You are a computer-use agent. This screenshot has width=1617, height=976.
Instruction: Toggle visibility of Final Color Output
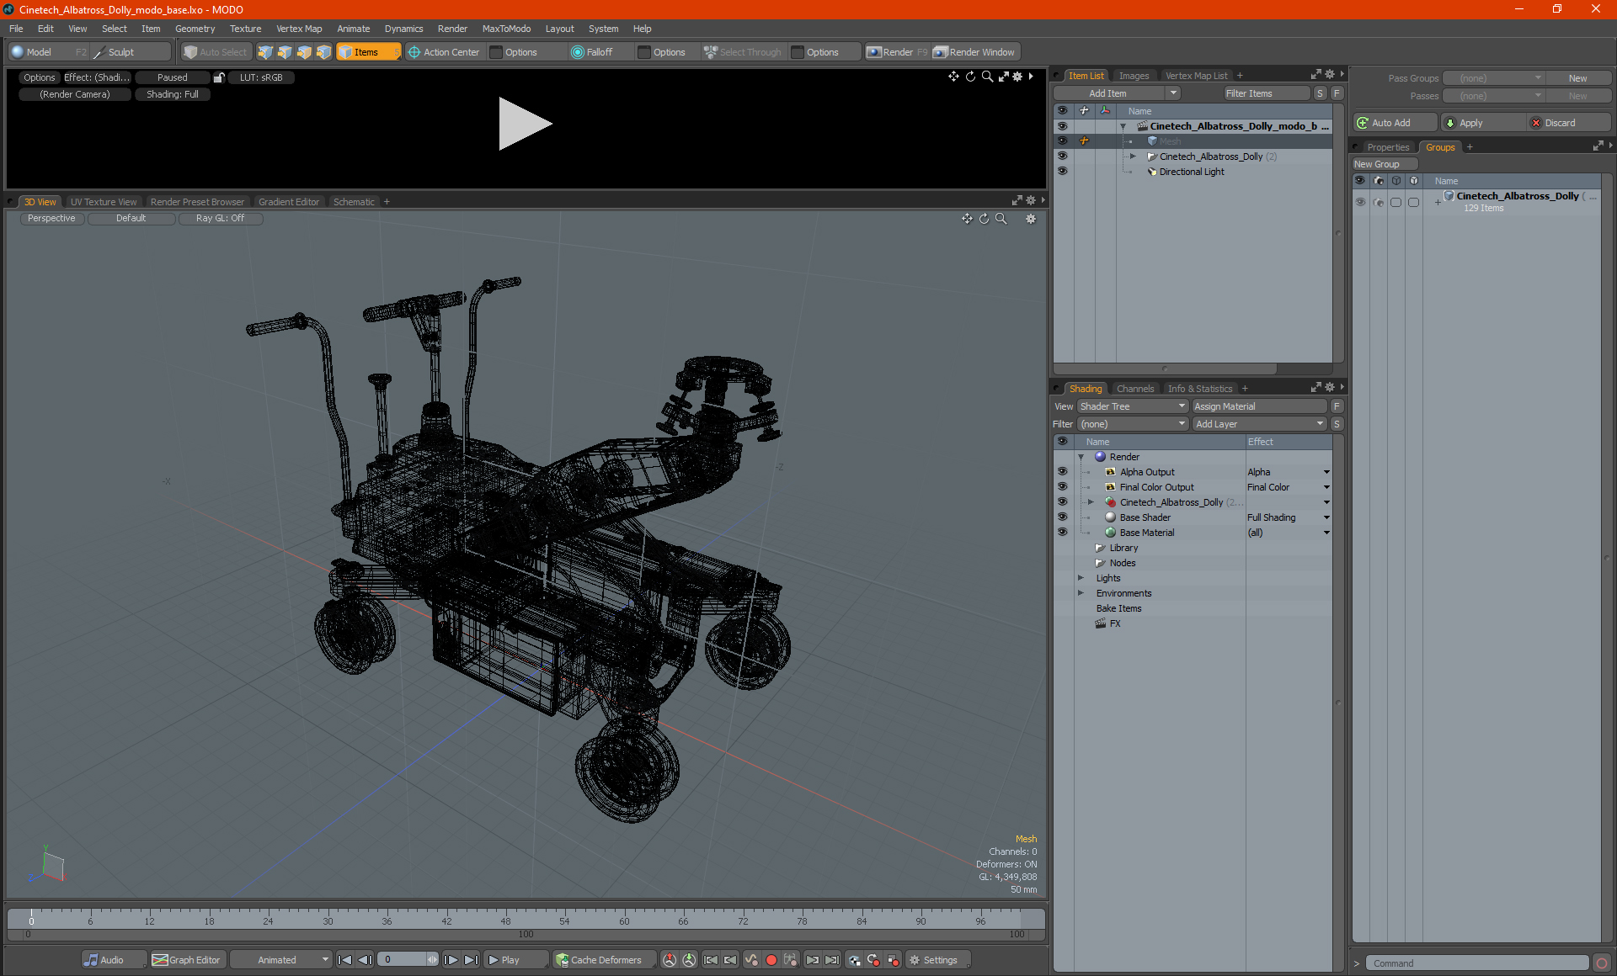coord(1062,487)
